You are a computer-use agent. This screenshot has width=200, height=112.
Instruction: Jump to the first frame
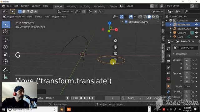72,98
